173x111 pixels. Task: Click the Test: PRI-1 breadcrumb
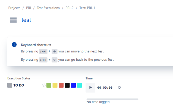coord(87,8)
